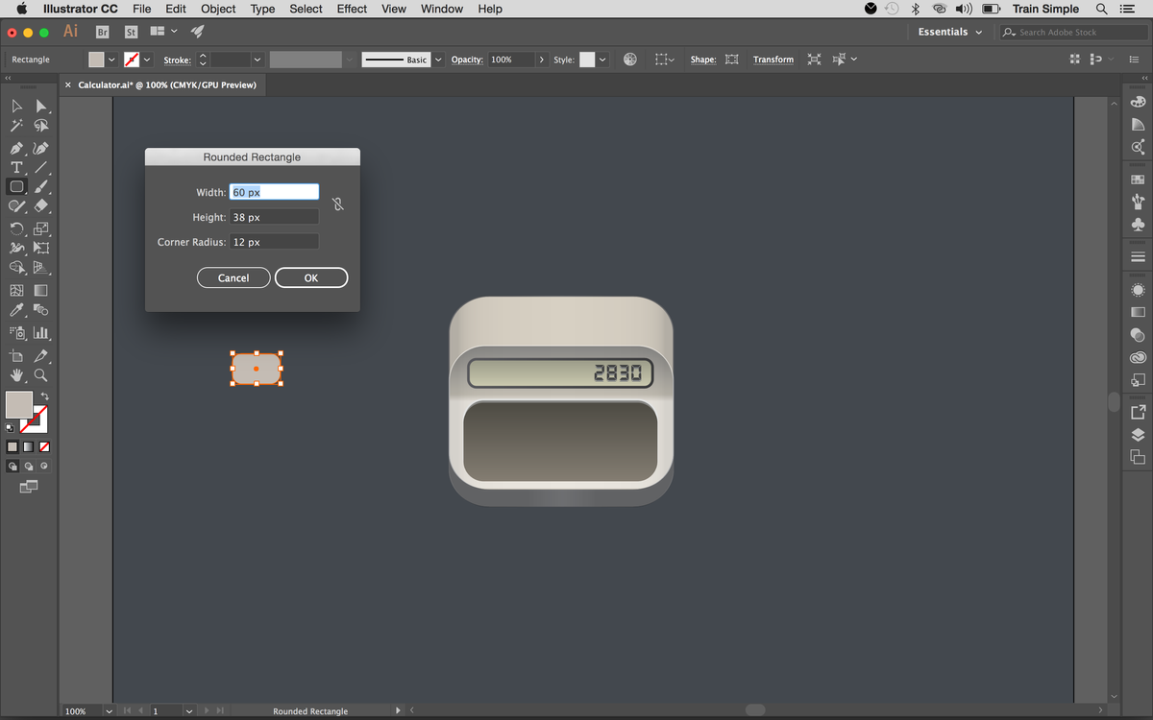
Task: Click inside the Width input field
Action: tap(274, 191)
